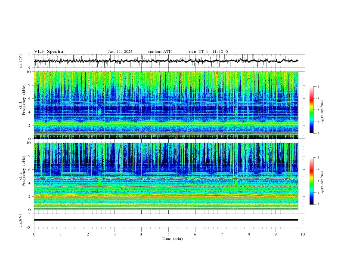Screen dimensions: 341x263
Task: Click the time axis tick '1'
Action: [61, 234]
